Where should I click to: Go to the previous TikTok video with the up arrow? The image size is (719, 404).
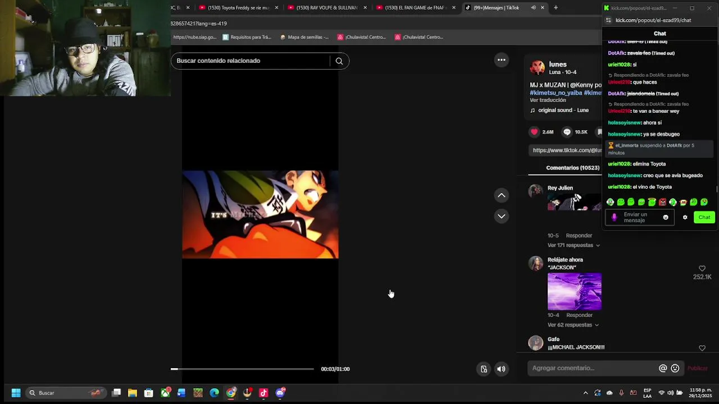pos(502,195)
